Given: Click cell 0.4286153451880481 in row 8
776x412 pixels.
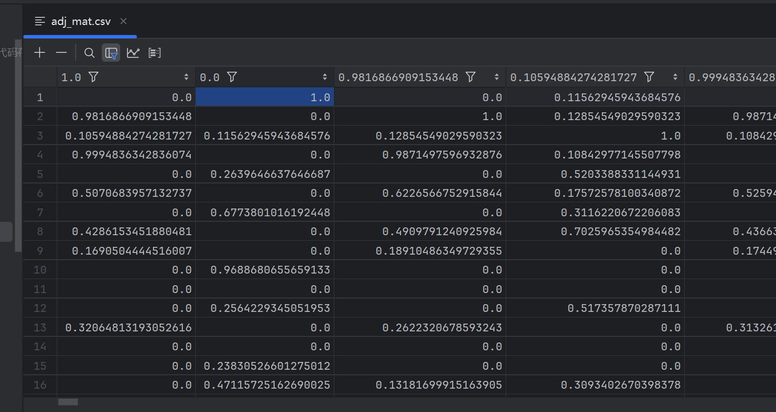Looking at the screenshot, I should 126,231.
